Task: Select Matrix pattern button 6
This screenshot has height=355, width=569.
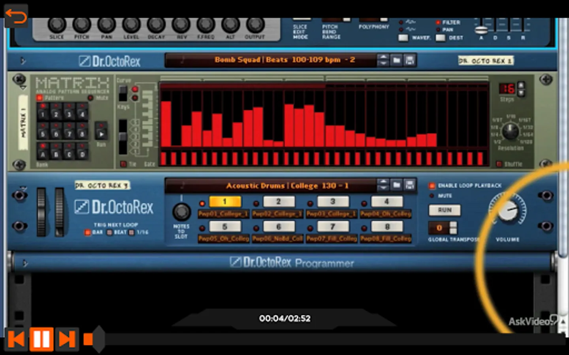Action: click(x=56, y=131)
